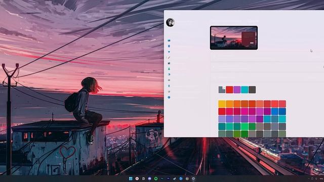This screenshot has width=324, height=182.
Task: Open the Accessibility category in Settings sidebar
Action: click(x=169, y=86)
